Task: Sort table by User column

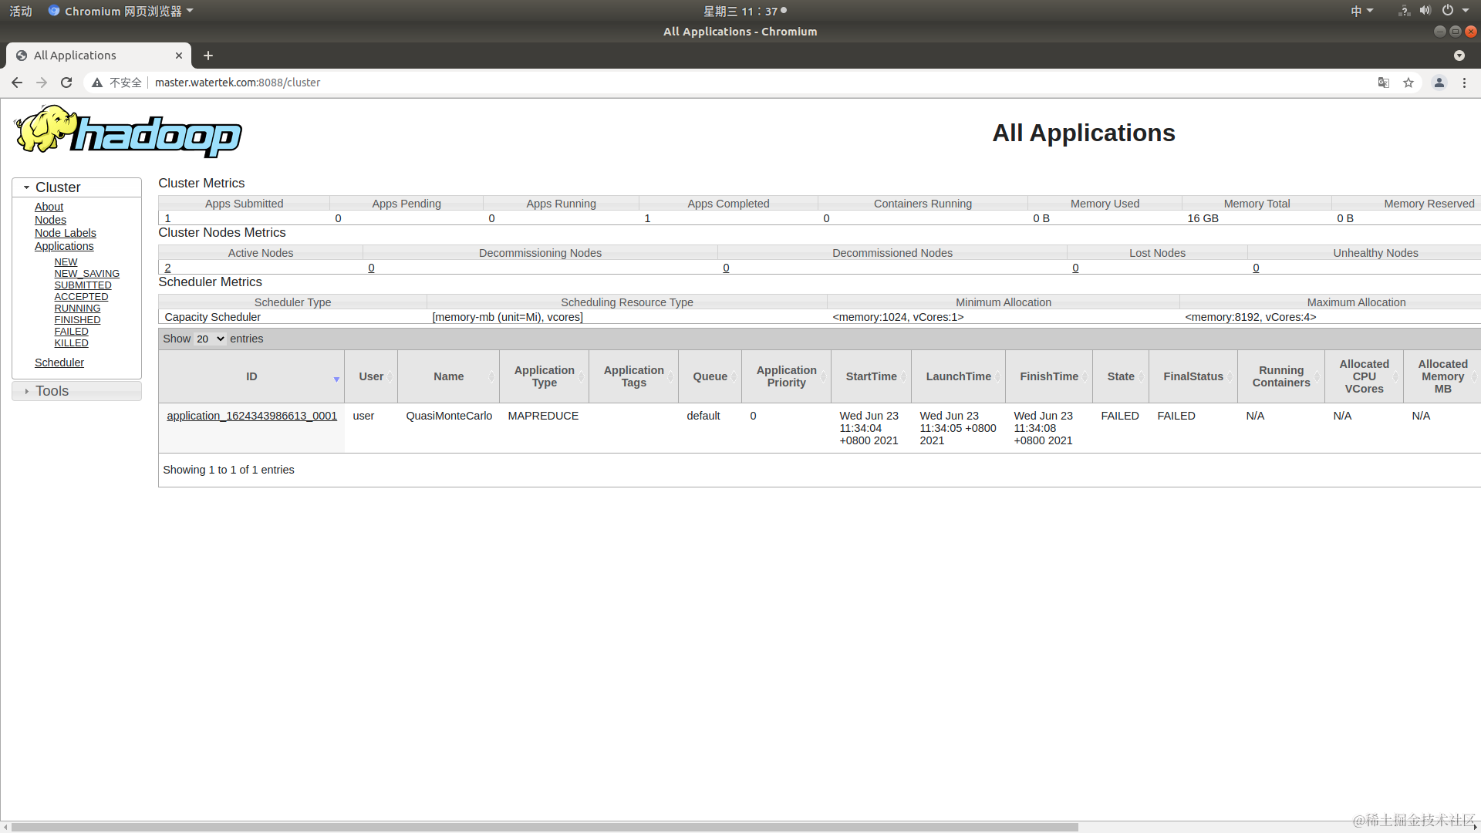Action: [x=371, y=376]
